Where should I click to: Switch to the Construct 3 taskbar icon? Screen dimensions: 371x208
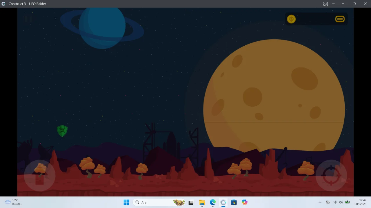click(x=223, y=202)
